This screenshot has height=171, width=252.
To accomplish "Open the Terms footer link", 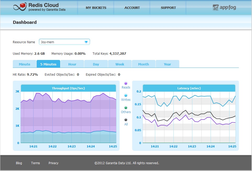I will click(35, 163).
